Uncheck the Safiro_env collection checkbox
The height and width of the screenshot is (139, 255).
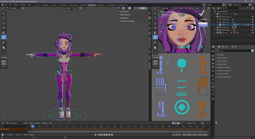[217, 27]
